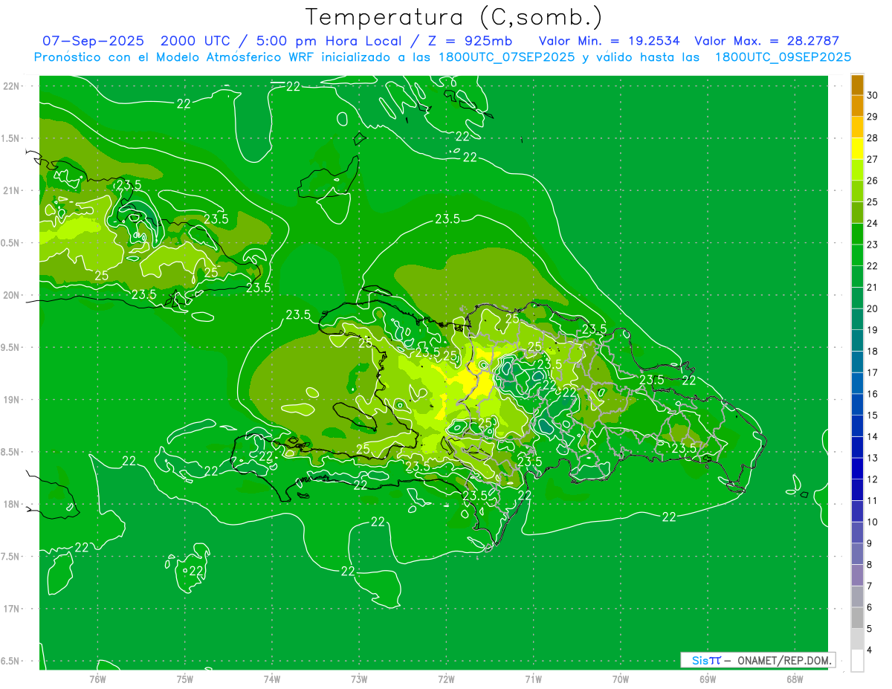Select the light gray swatch between 4 and 5
Viewport: 892px width, 689px height.
pyautogui.click(x=857, y=639)
